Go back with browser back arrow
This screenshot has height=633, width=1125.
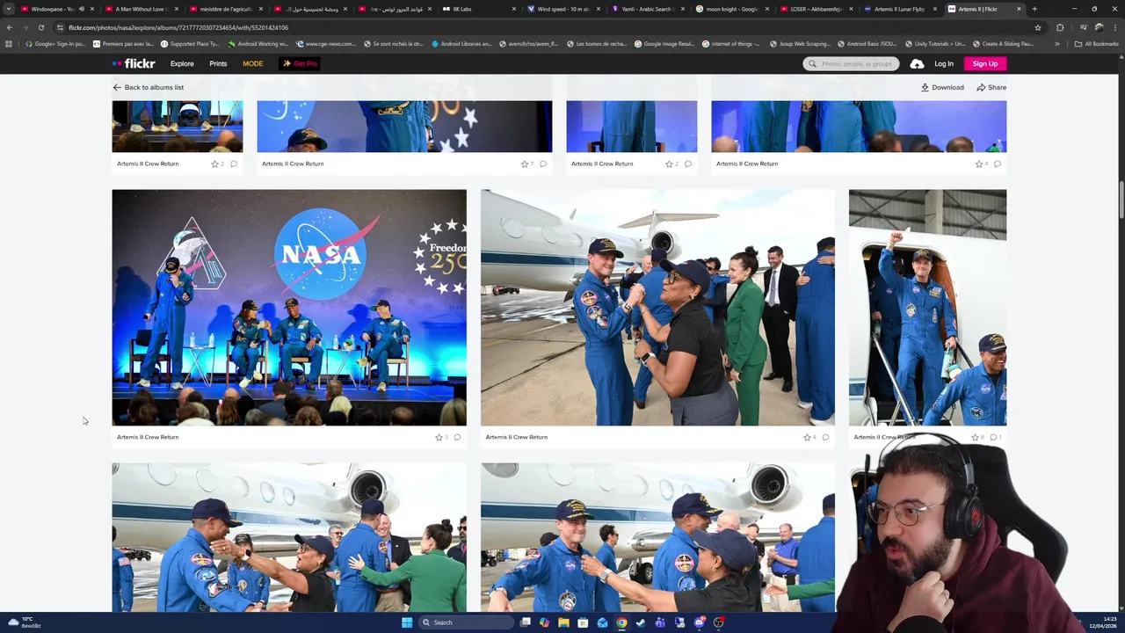tap(10, 27)
